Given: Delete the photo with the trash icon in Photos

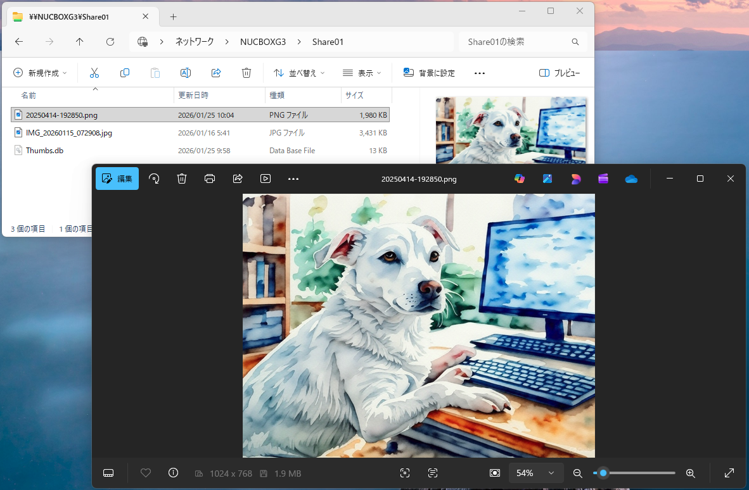Looking at the screenshot, I should [x=182, y=179].
